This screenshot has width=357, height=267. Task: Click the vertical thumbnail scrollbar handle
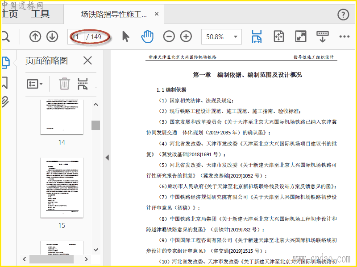coord(96,125)
